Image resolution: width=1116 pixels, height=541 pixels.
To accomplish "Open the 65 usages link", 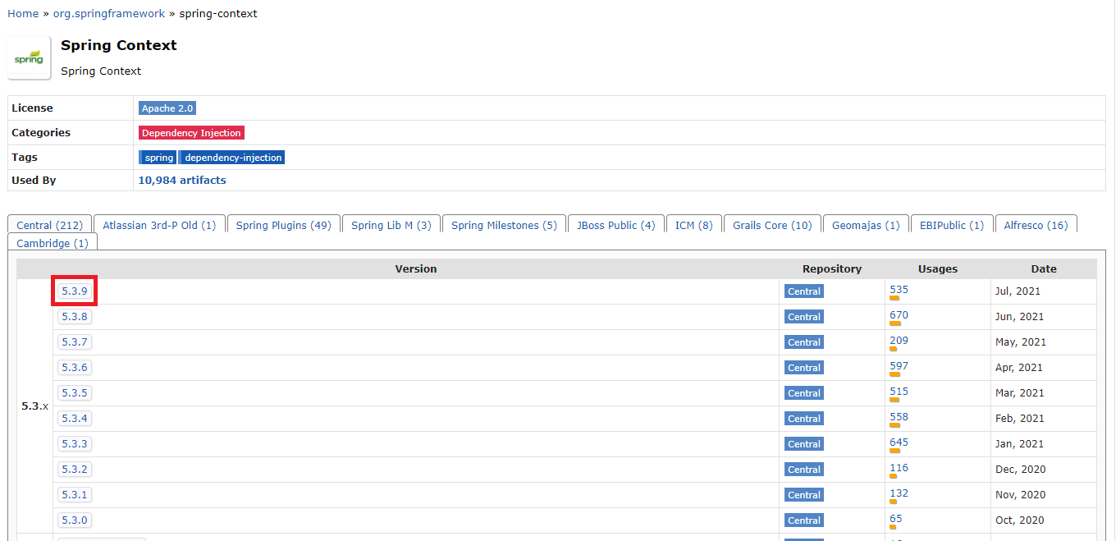I will coord(896,519).
